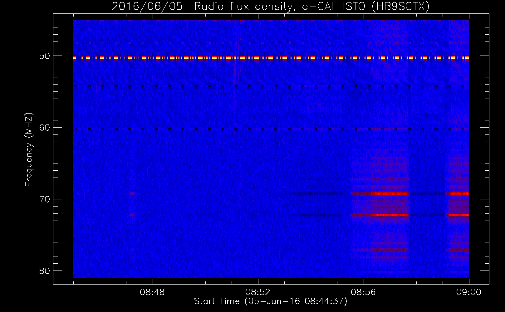Viewport: 505px width, 312px height.
Task: Click the 80 frequency tick label
Action: (45, 271)
